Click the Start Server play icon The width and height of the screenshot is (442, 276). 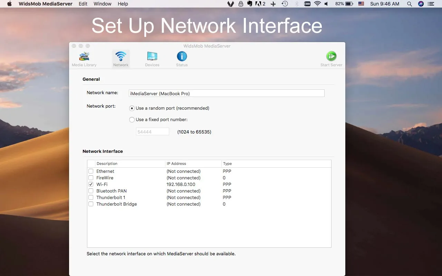tap(331, 57)
